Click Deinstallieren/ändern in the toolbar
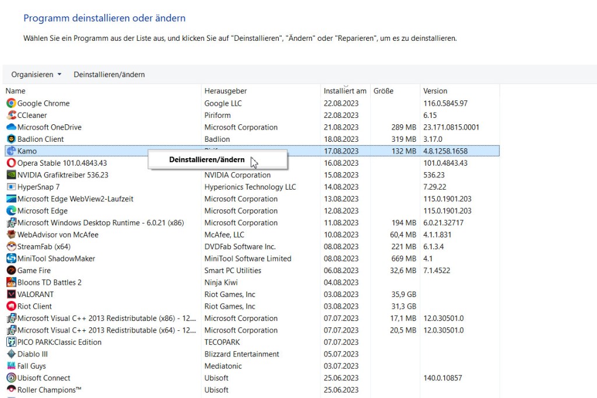 click(x=109, y=74)
